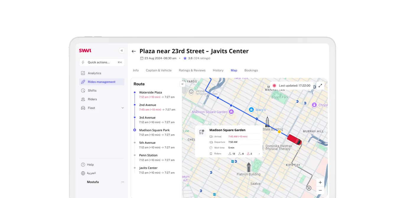Image resolution: width=397 pixels, height=198 pixels.
Task: Zoom in on the map with the plus button
Action: [x=320, y=182]
